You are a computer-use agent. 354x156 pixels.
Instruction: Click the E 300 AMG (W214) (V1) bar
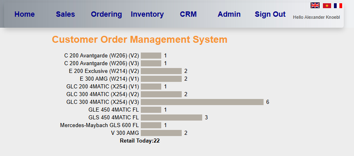161,79
